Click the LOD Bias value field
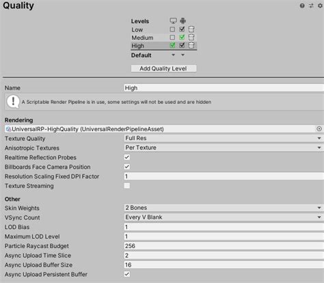 pos(224,227)
